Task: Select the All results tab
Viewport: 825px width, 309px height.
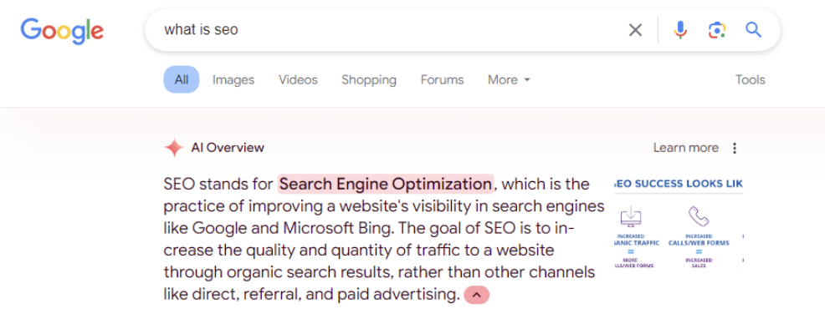Action: coord(182,79)
